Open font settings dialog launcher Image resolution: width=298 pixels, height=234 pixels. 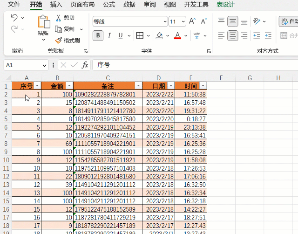pyautogui.click(x=209, y=51)
